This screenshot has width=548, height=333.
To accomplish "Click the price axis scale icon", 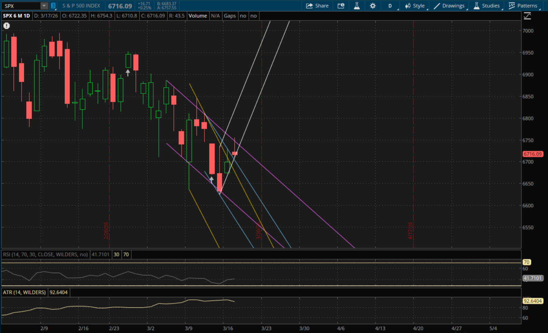I will [x=527, y=16].
